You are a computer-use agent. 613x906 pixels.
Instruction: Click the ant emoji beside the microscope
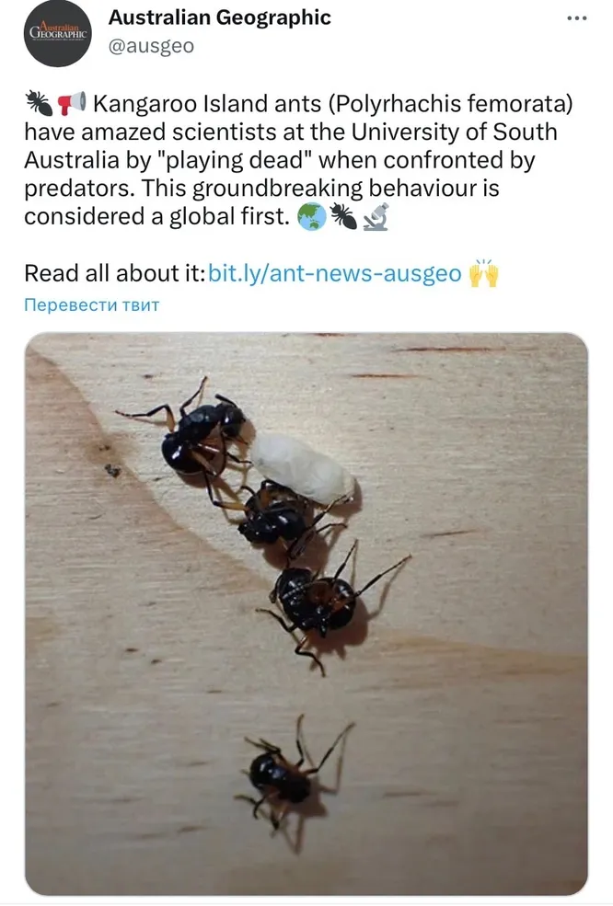tap(343, 217)
